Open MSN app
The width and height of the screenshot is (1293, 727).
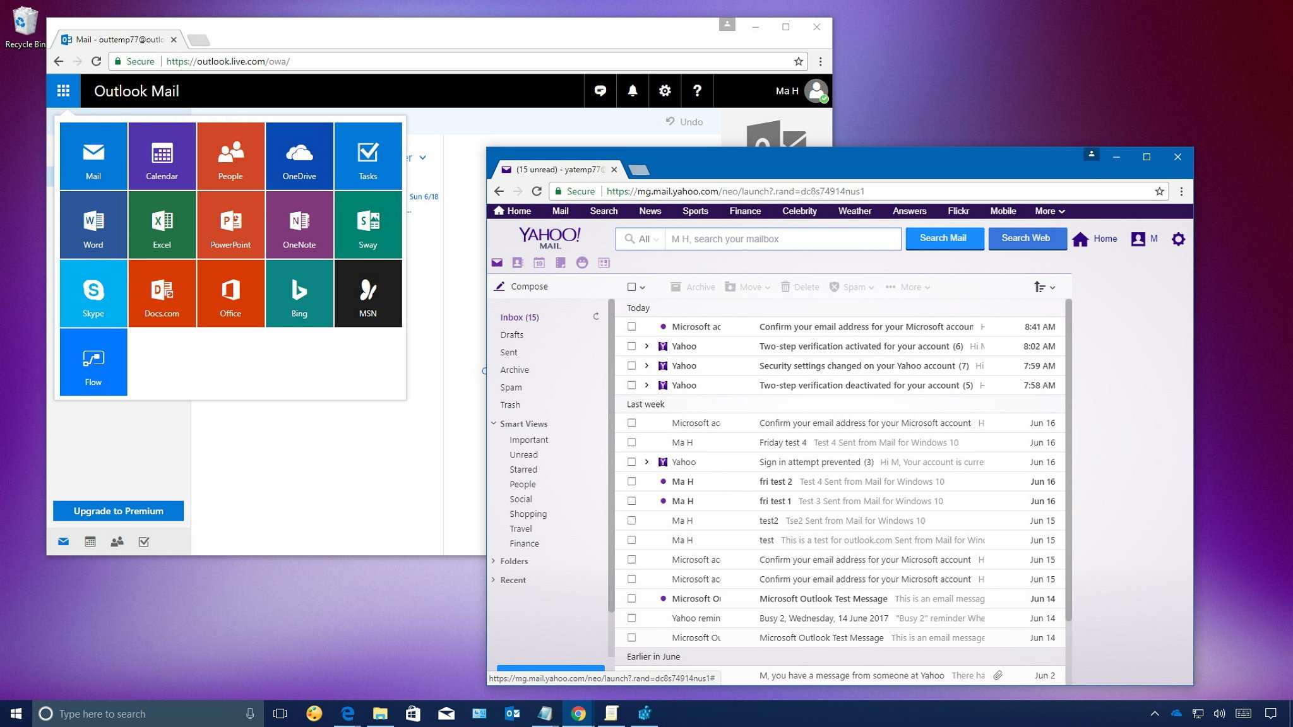click(x=367, y=295)
